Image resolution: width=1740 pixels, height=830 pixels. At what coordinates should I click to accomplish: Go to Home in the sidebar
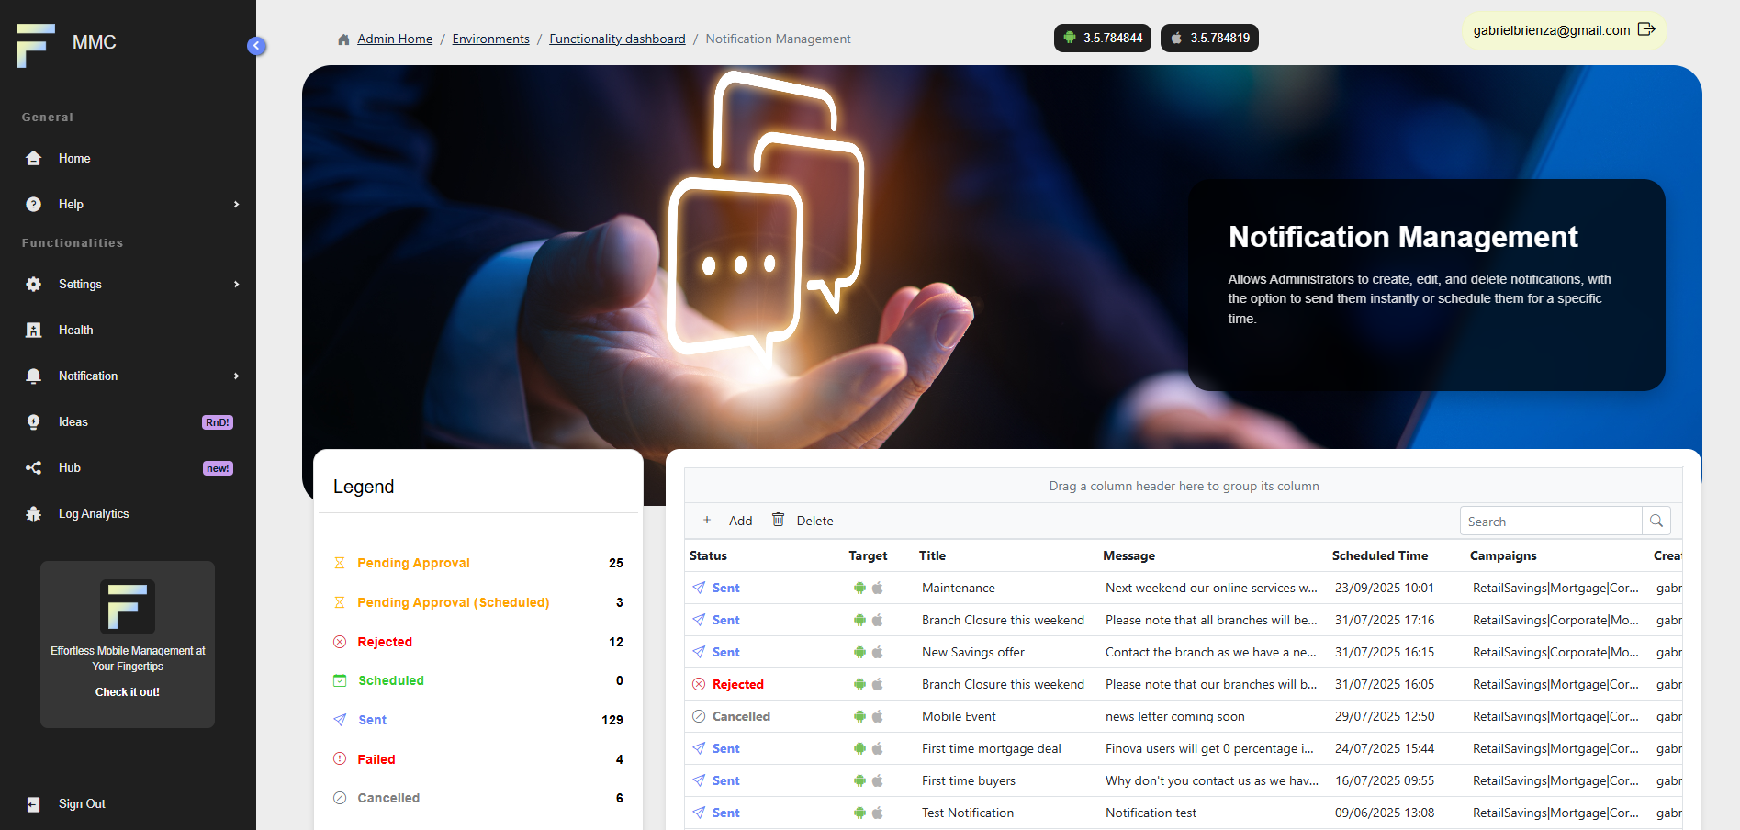tap(74, 158)
